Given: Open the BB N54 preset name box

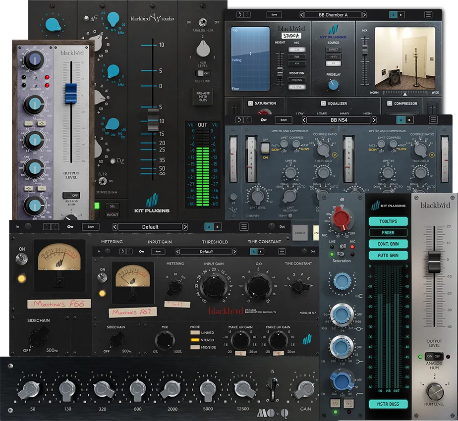Looking at the screenshot, I should coord(339,120).
